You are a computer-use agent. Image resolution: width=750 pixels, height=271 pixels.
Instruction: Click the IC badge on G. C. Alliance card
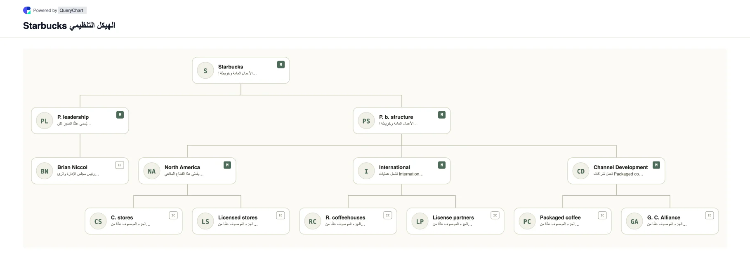point(710,215)
